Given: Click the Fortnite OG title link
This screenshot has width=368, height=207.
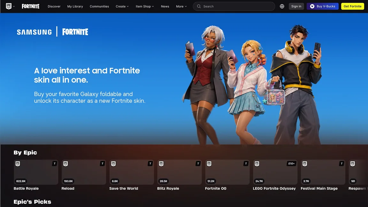Looking at the screenshot, I should (x=216, y=188).
